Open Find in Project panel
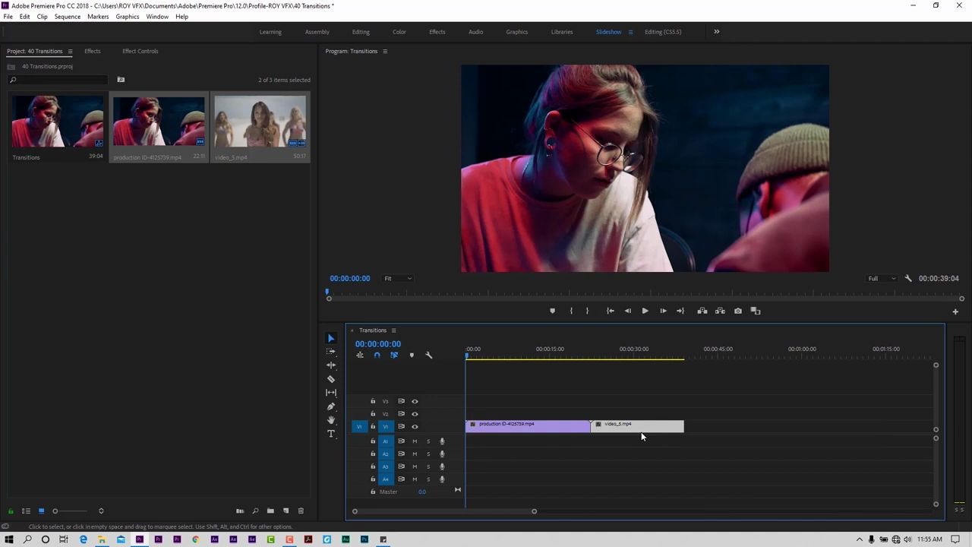The width and height of the screenshot is (972, 547). point(255,511)
